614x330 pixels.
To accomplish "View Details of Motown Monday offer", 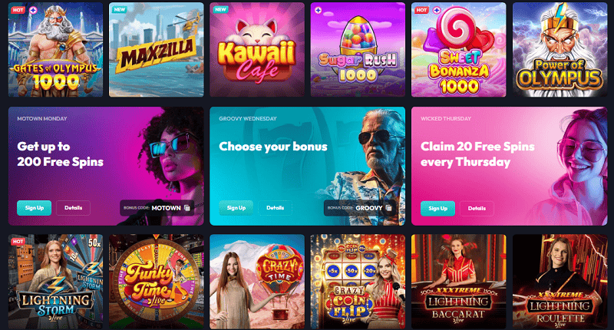I will (73, 208).
